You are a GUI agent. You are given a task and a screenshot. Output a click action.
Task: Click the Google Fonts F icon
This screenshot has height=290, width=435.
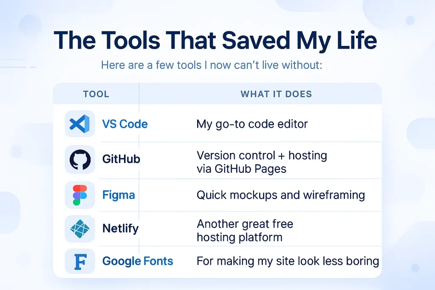[x=80, y=261]
